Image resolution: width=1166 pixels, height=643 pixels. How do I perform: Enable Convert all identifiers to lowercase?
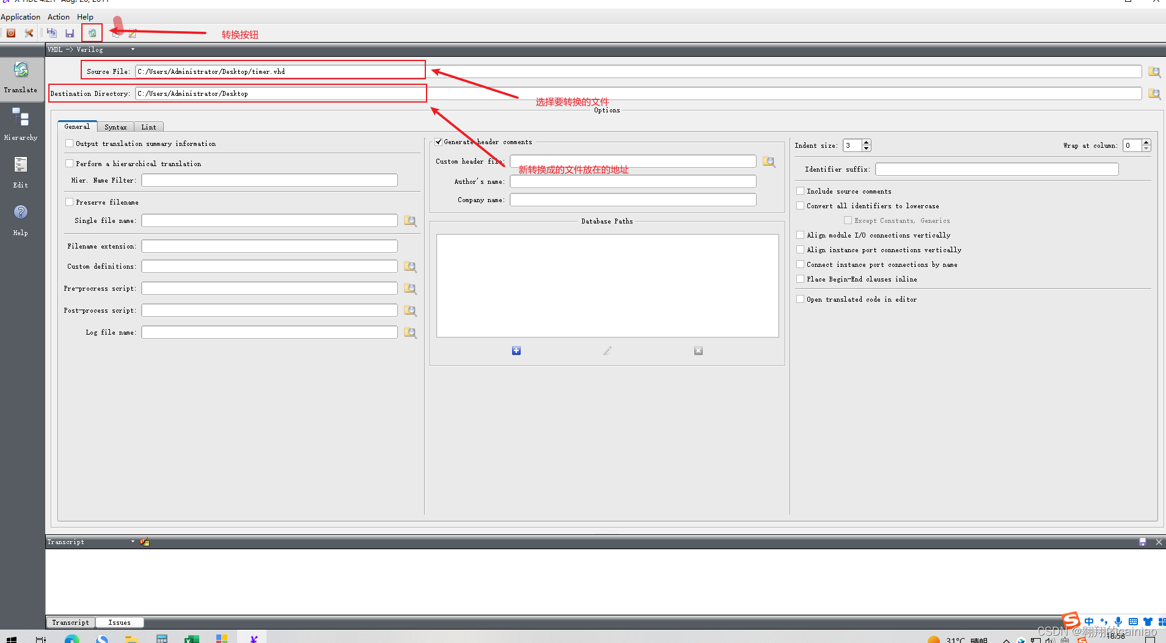801,206
